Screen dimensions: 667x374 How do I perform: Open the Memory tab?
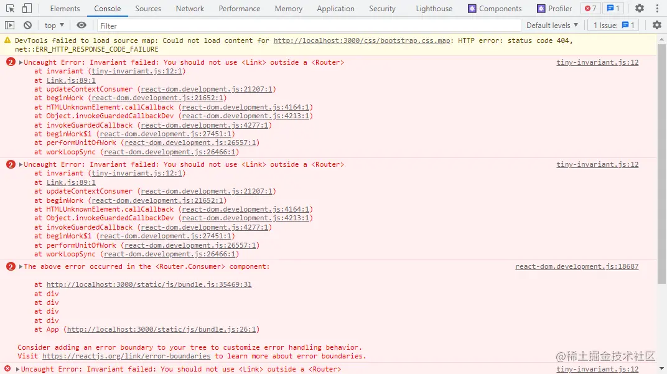pos(289,9)
